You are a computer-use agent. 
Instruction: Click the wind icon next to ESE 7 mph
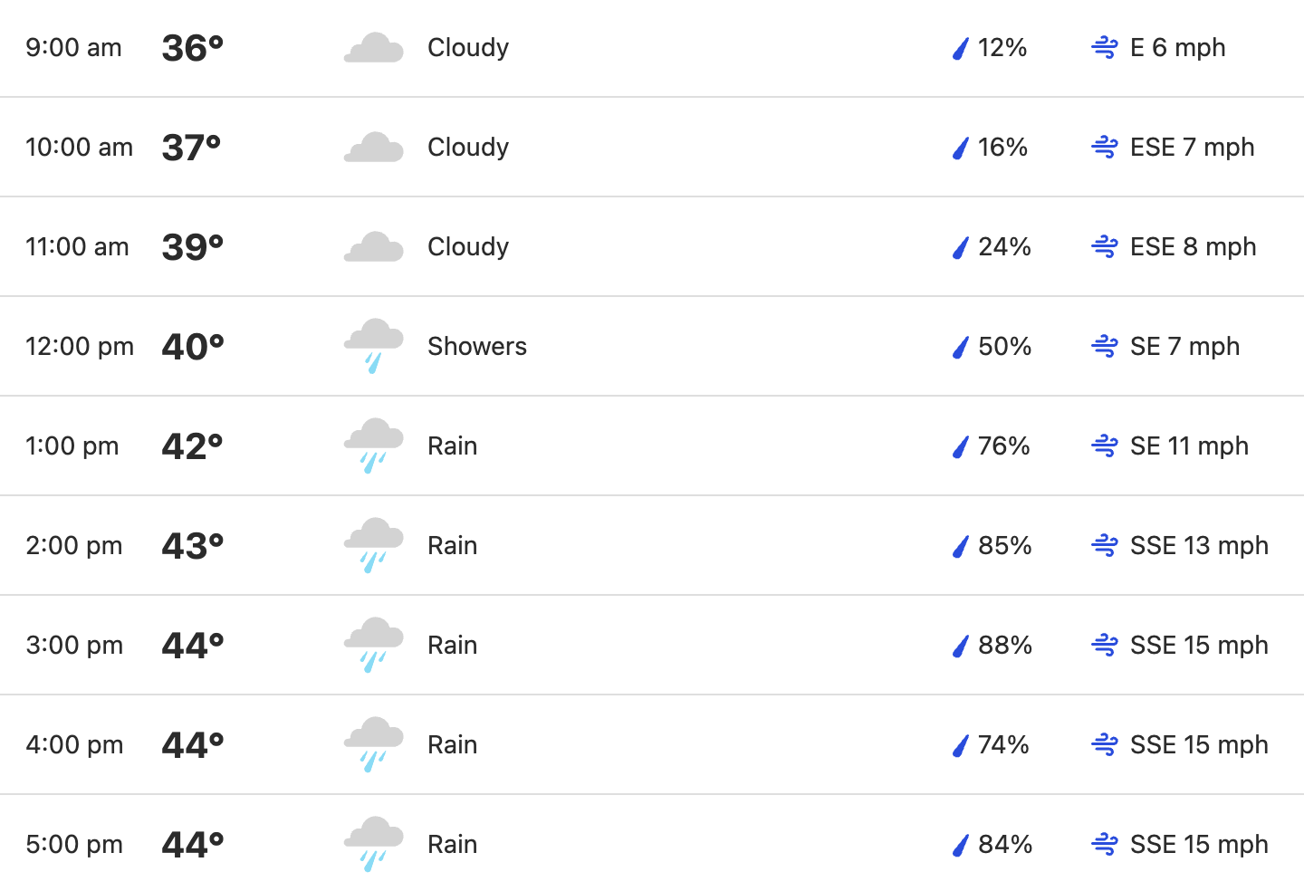1105,148
